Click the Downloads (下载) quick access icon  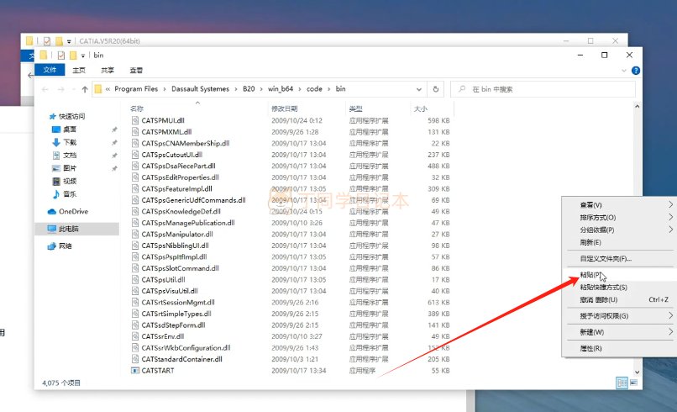coord(56,142)
